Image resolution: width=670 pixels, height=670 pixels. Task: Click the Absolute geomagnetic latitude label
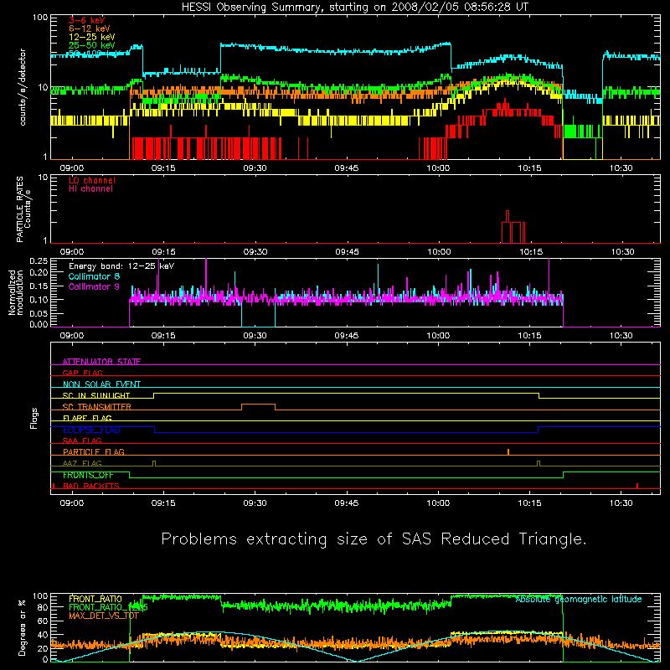pyautogui.click(x=579, y=600)
